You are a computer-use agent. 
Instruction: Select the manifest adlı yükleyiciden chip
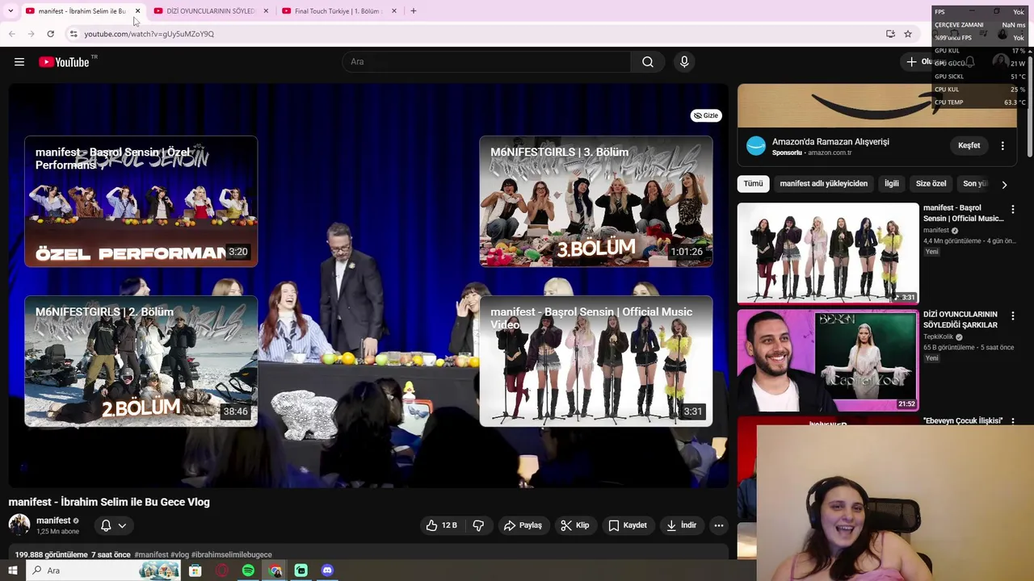click(823, 184)
